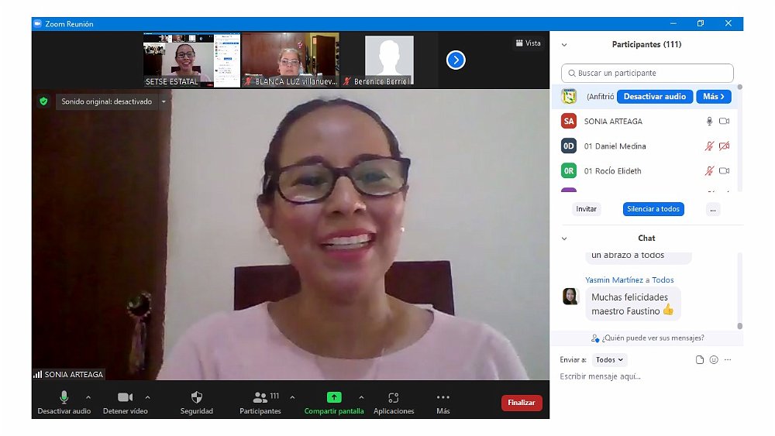
Task: Click the file attachment icon in chat
Action: coord(700,360)
